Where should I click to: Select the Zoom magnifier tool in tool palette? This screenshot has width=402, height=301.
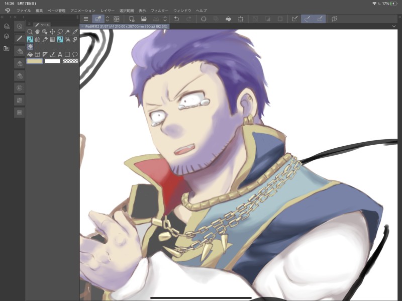(30, 32)
